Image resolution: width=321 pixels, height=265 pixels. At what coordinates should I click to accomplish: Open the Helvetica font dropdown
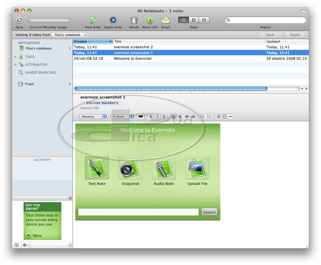pyautogui.click(x=93, y=117)
